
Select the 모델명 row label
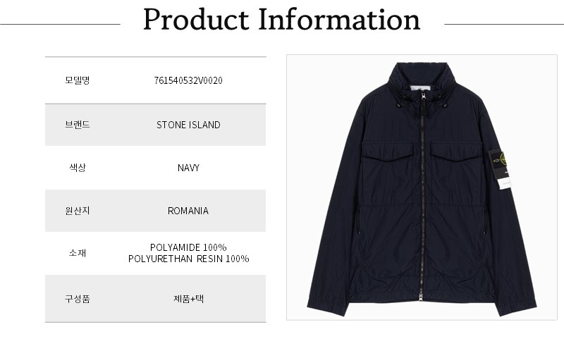tap(77, 80)
